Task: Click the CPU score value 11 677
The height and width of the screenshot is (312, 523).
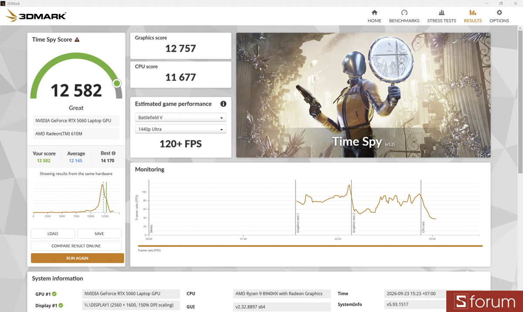Action: point(180,77)
